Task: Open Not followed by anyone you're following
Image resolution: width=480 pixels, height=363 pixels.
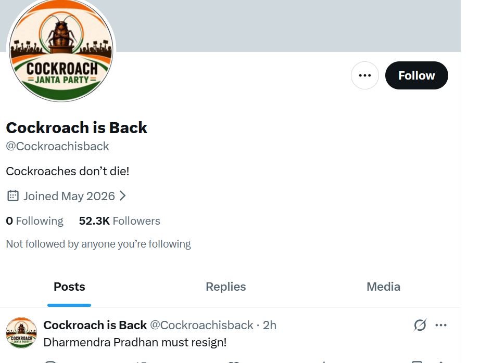Action: [98, 244]
